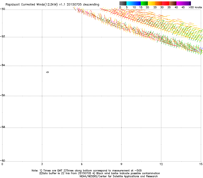Click the legend label '10'

coord(134,7)
